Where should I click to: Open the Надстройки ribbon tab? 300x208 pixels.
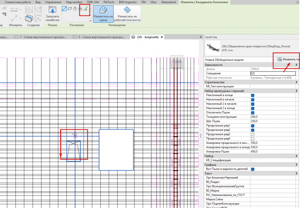[74, 2]
